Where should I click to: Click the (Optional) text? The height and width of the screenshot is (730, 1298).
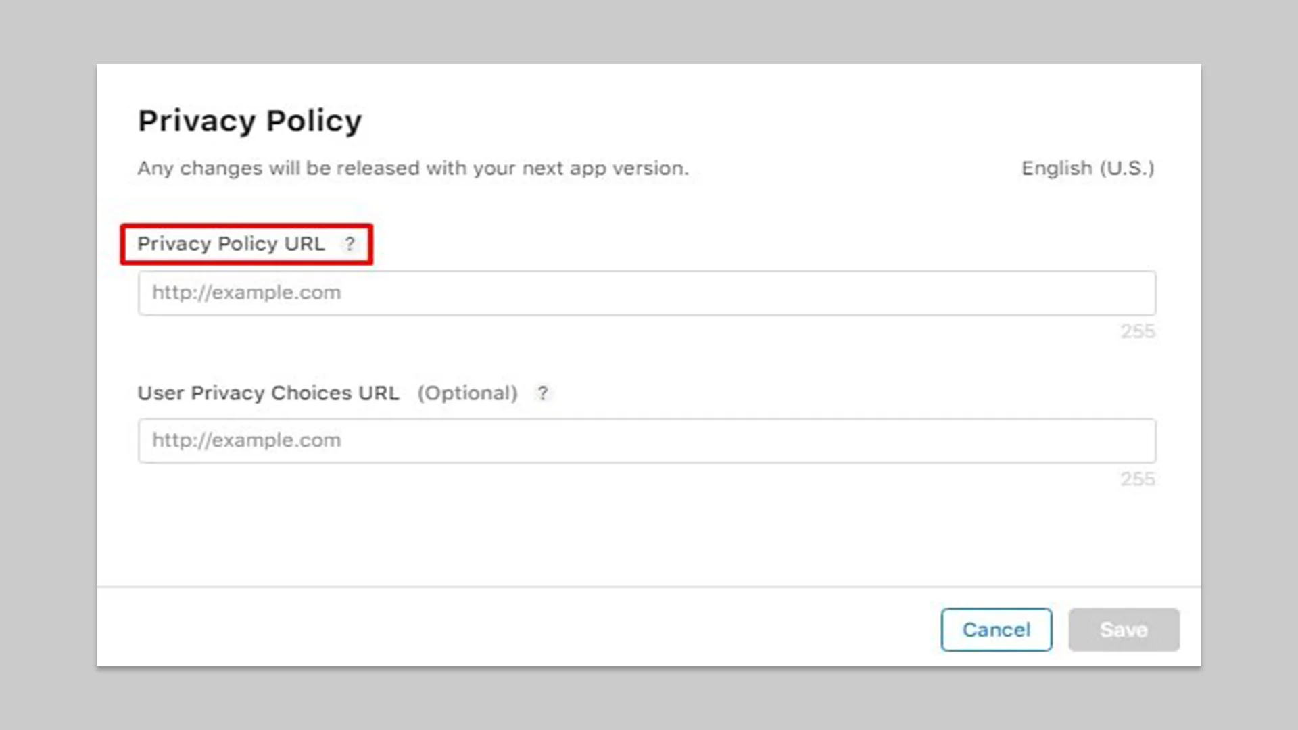[467, 393]
